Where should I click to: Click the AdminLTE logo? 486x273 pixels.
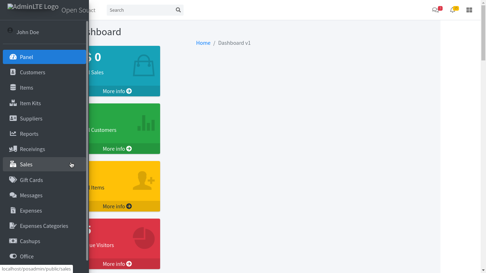tap(32, 6)
